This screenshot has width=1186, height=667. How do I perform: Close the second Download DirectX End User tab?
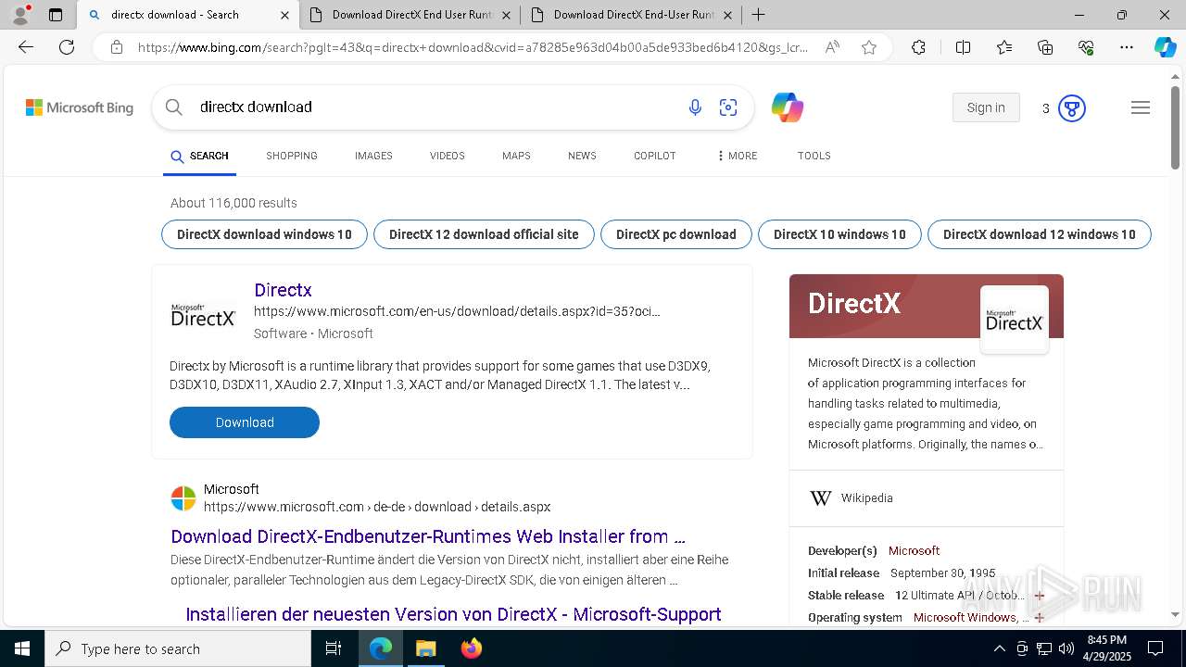pos(506,15)
